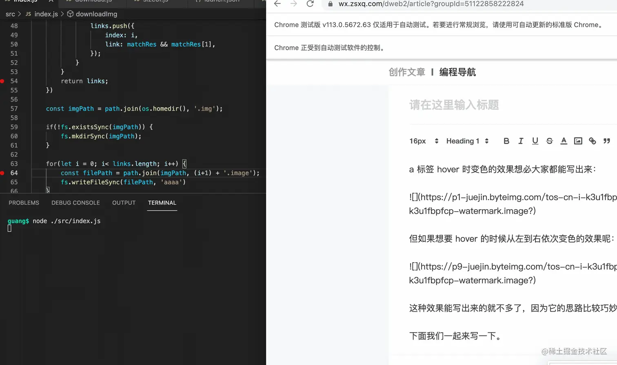The image size is (617, 365).
Task: Place cursor on 'return links;' line
Action: [x=84, y=81]
